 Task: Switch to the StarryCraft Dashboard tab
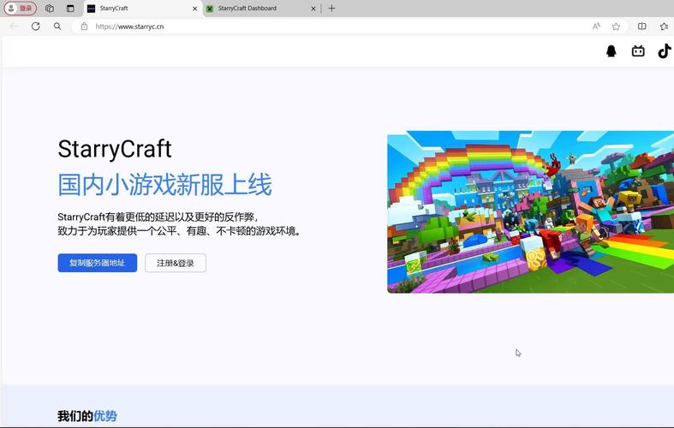pos(261,9)
